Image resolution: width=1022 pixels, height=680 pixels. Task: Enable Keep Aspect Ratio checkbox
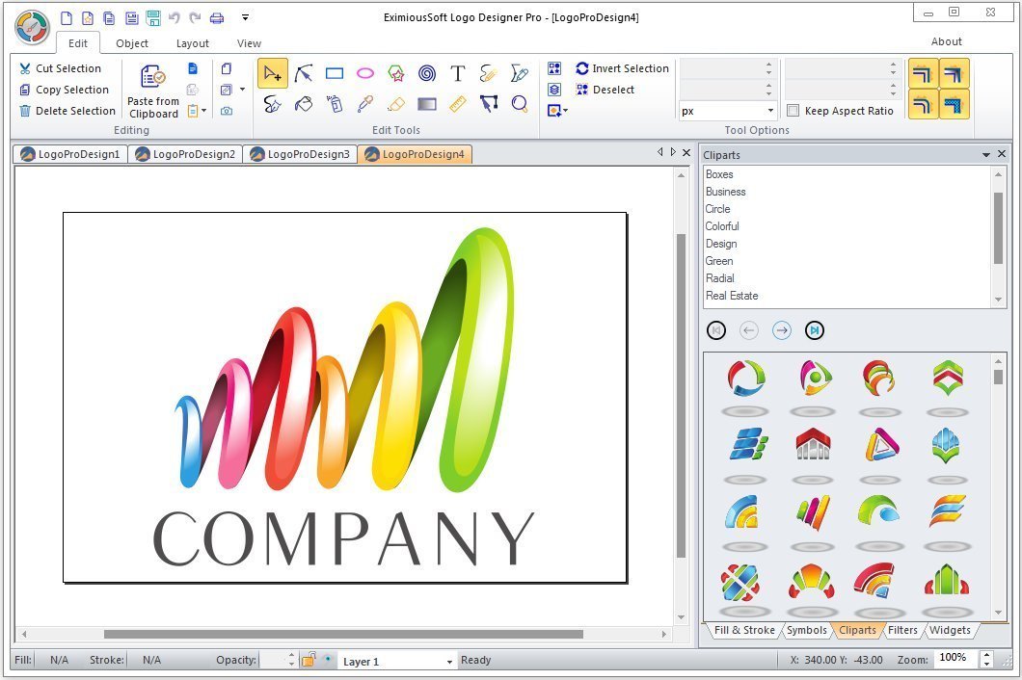(793, 111)
